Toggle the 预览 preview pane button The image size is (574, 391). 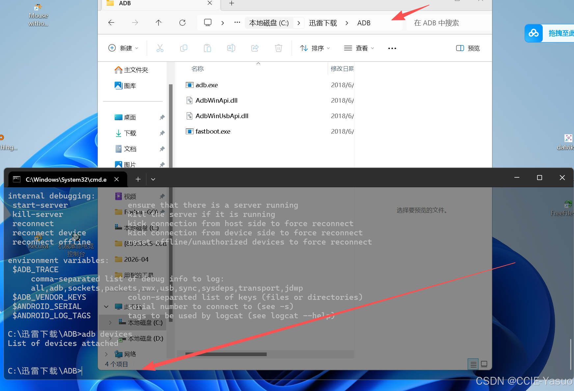coord(468,48)
